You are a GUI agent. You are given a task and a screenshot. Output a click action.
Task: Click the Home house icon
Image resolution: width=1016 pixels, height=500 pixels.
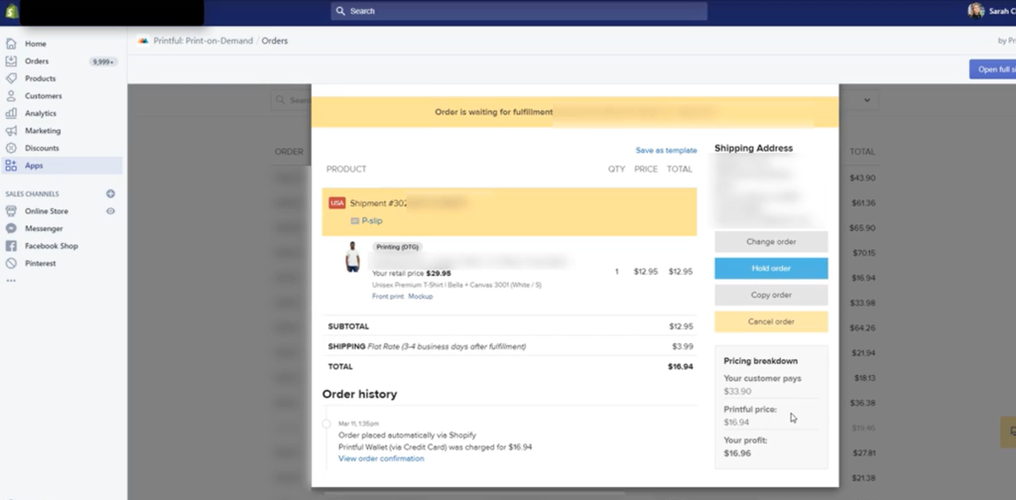11,44
